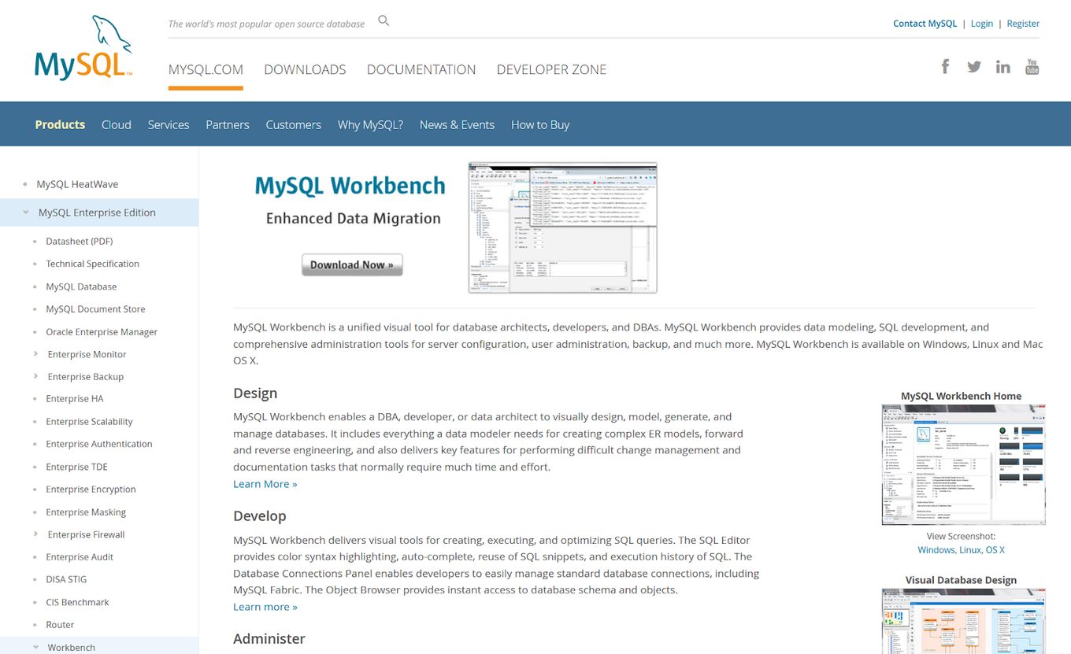Click the Download Now button

coord(352,264)
